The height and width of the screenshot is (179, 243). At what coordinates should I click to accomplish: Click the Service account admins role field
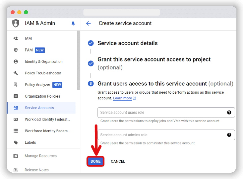point(166,135)
